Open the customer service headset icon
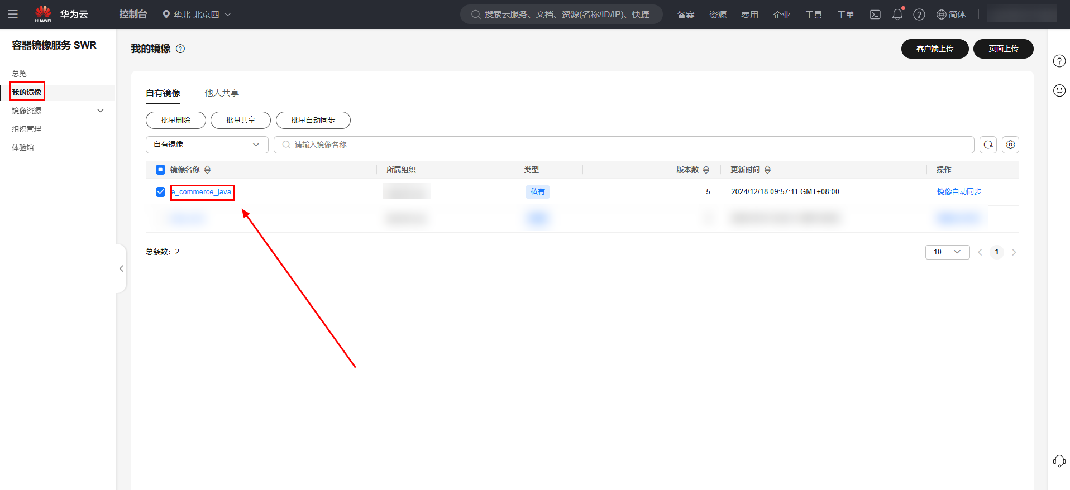 pos(1059,461)
